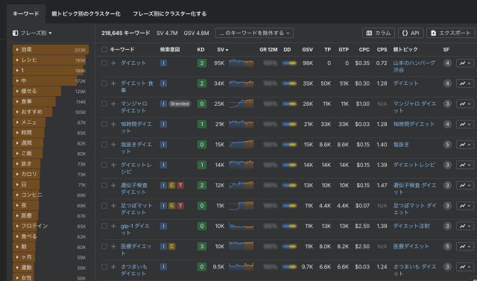Click DD bar for ダイエットレシピ row
The width and height of the screenshot is (477, 281).
[x=289, y=165]
